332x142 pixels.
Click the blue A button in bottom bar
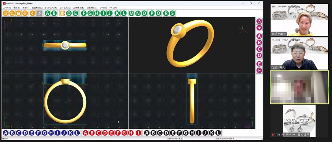click(x=6, y=133)
